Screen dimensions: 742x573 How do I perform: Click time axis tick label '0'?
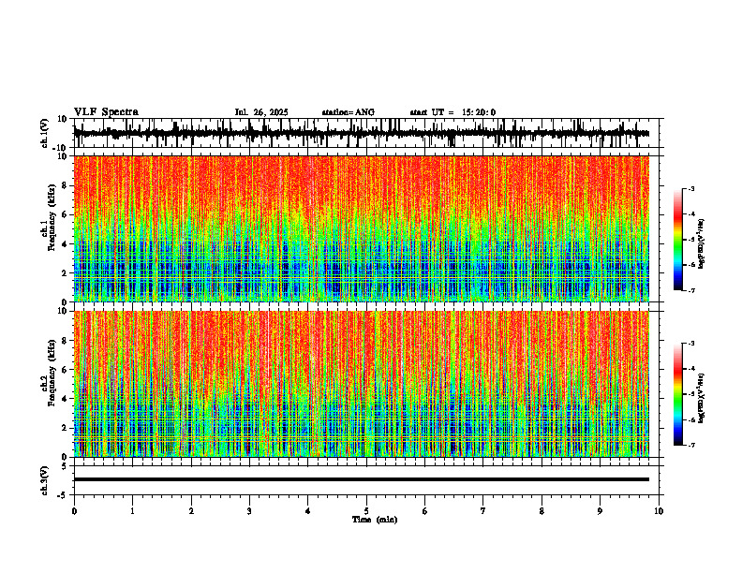click(74, 511)
